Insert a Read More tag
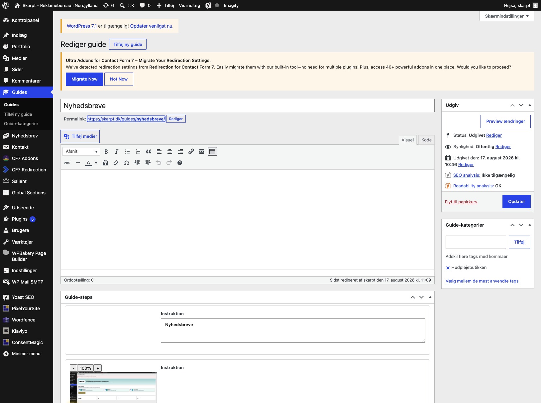 tap(202, 151)
